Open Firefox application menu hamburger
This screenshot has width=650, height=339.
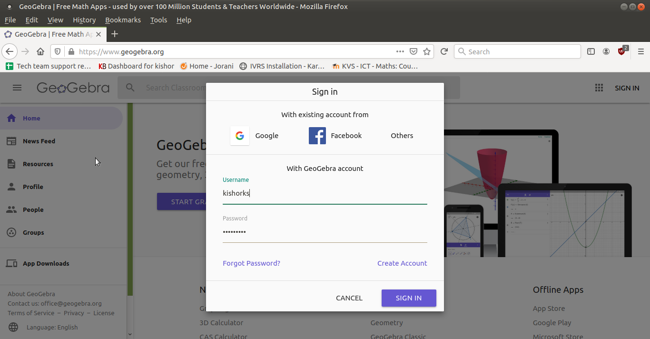coord(640,51)
